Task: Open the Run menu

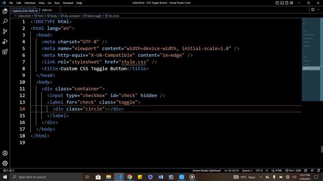Action: [57, 3]
